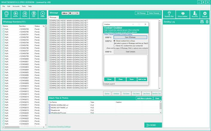
Task: Close the Grabber dialog window
Action: click(x=145, y=24)
